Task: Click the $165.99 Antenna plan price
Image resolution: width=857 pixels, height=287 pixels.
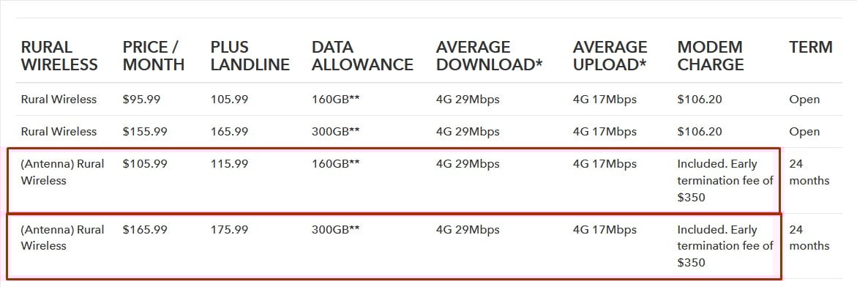Action: click(145, 230)
